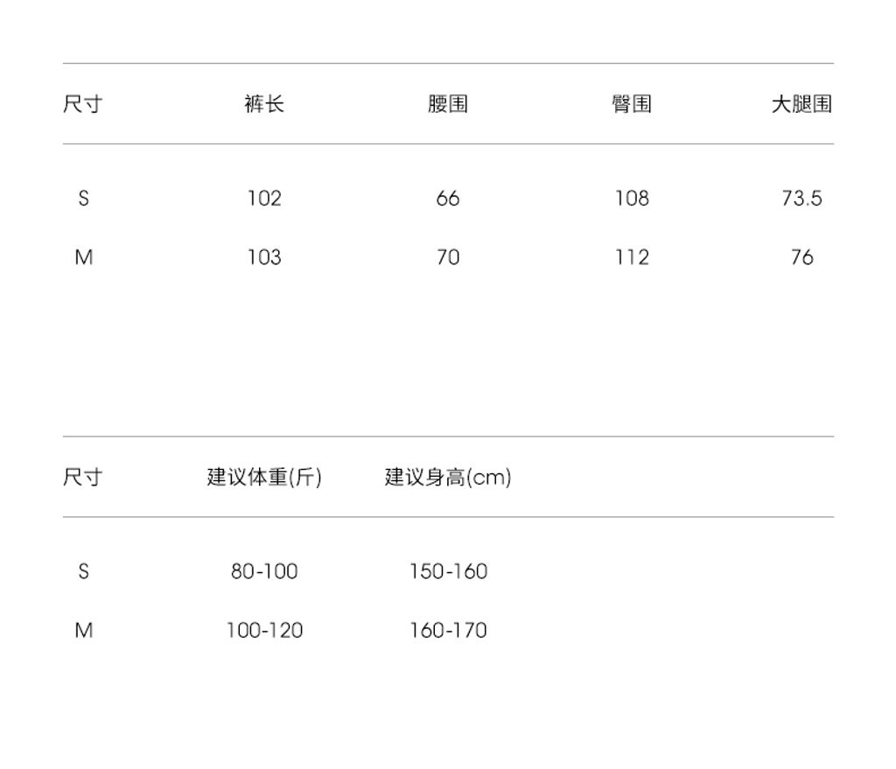Select the 臀围 column header
This screenshot has width=896, height=769.
pos(632,104)
